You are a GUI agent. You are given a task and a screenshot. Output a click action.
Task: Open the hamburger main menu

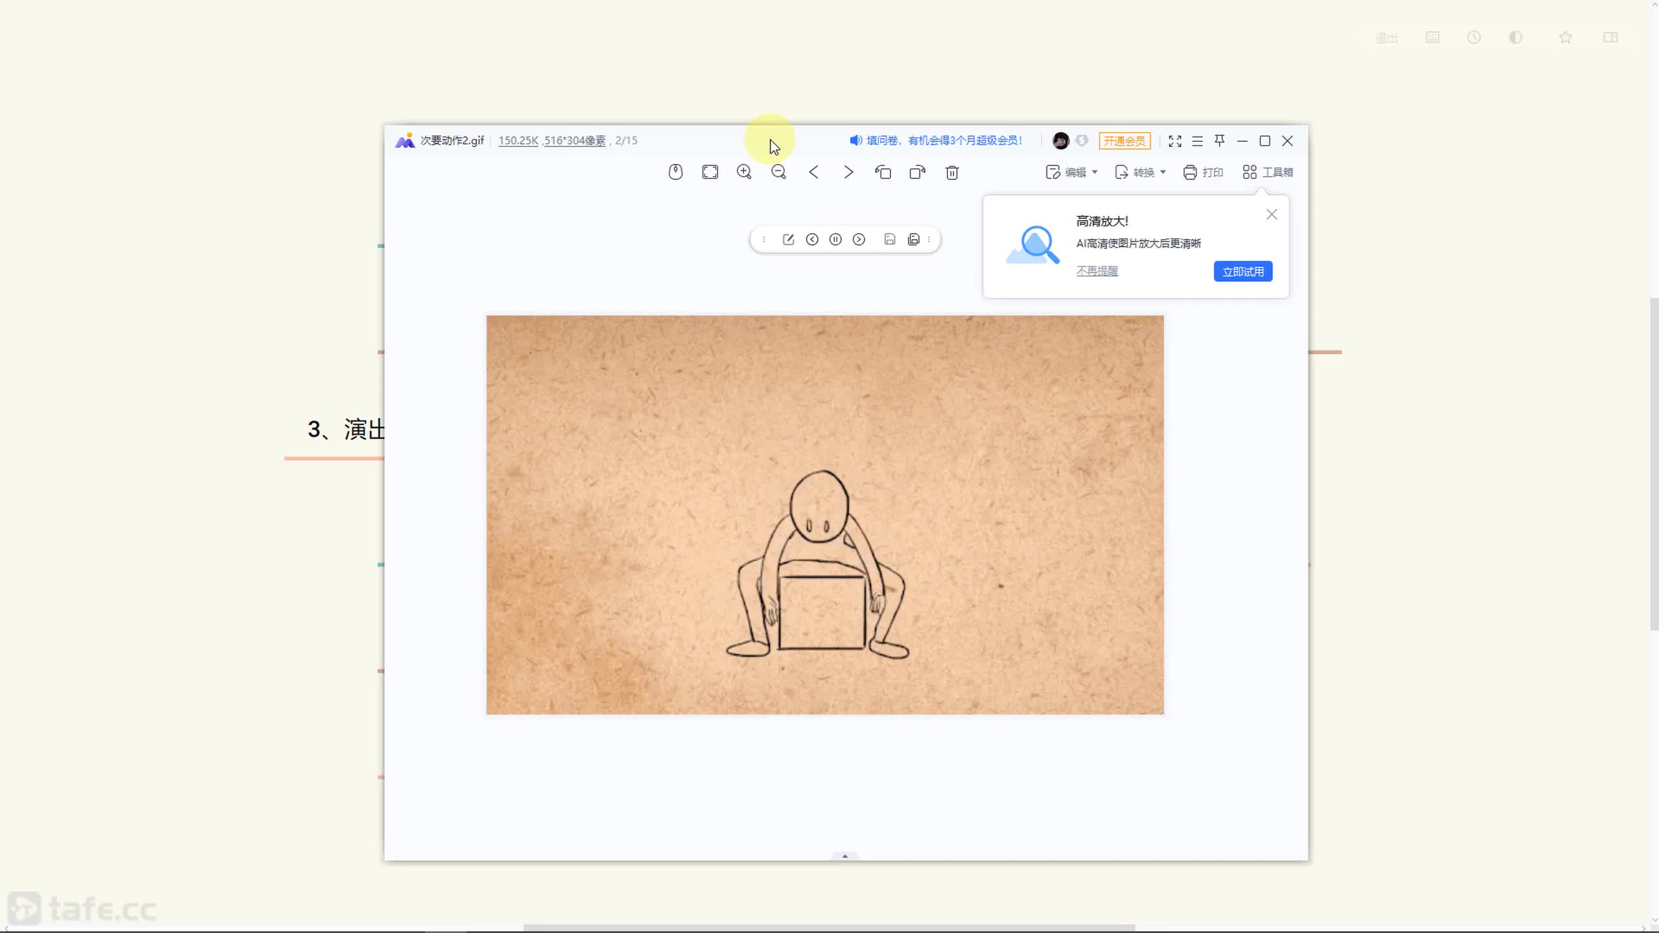coord(1198,141)
